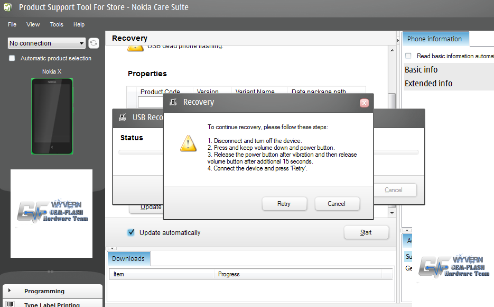Expand Extended info section
This screenshot has width=494, height=307.
[428, 83]
